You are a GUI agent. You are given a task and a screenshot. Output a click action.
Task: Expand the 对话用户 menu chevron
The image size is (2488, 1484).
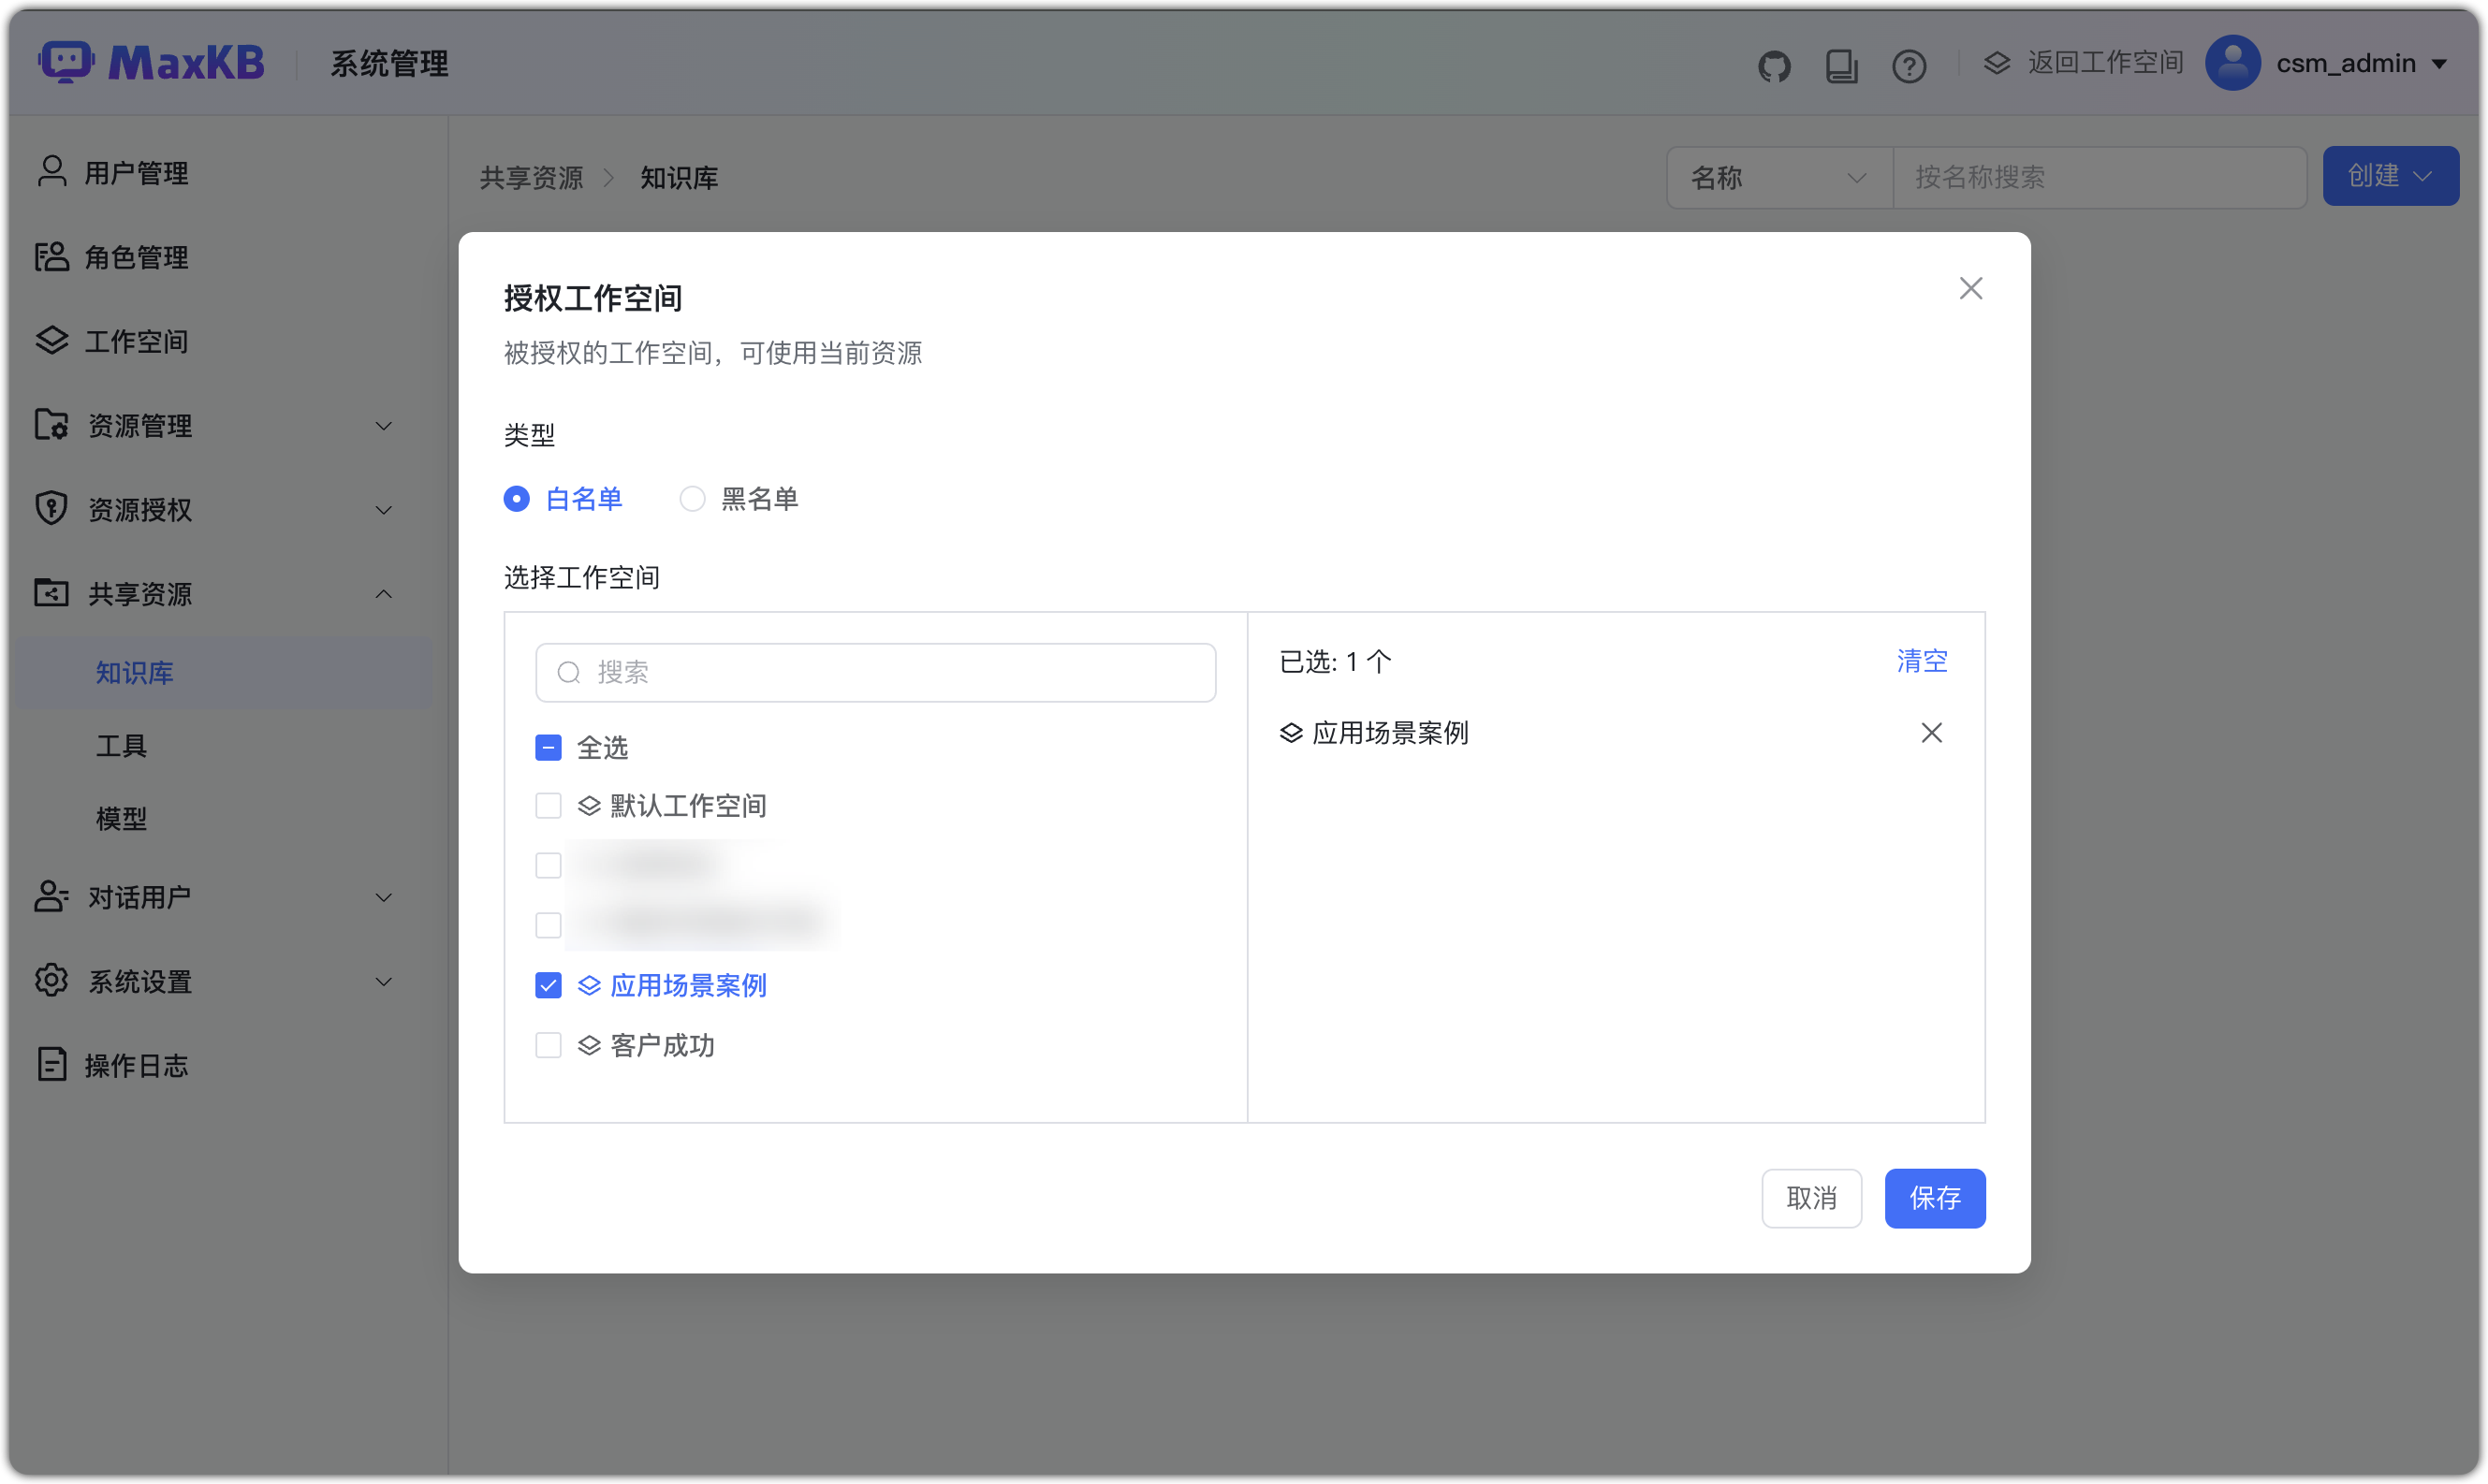[x=383, y=898]
